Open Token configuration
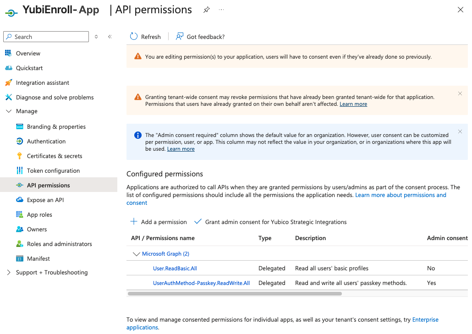This screenshot has width=472, height=334. pos(53,170)
